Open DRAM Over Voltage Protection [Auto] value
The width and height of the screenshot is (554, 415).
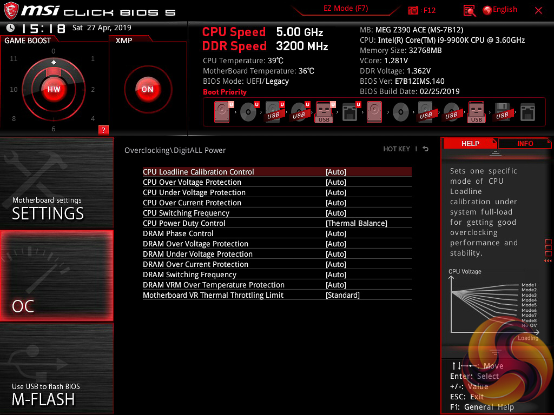click(x=335, y=244)
